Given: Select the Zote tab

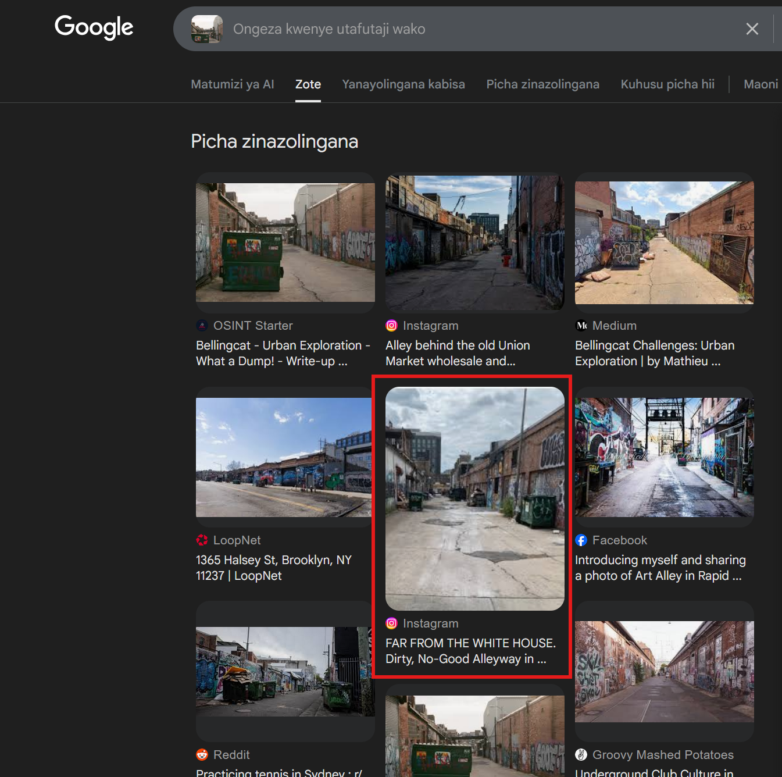Looking at the screenshot, I should (x=308, y=84).
